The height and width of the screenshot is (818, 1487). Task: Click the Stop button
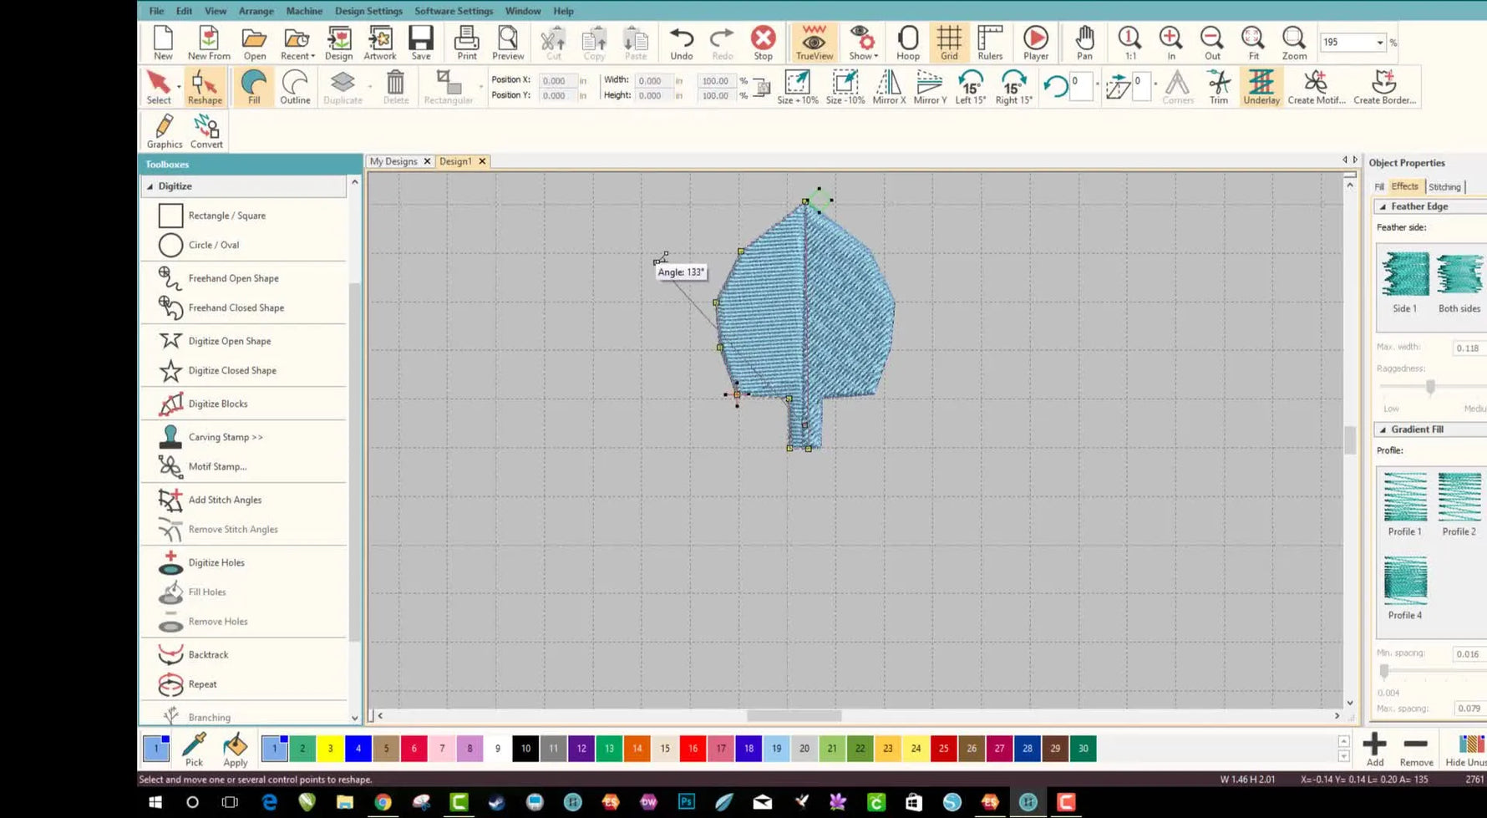click(x=763, y=43)
